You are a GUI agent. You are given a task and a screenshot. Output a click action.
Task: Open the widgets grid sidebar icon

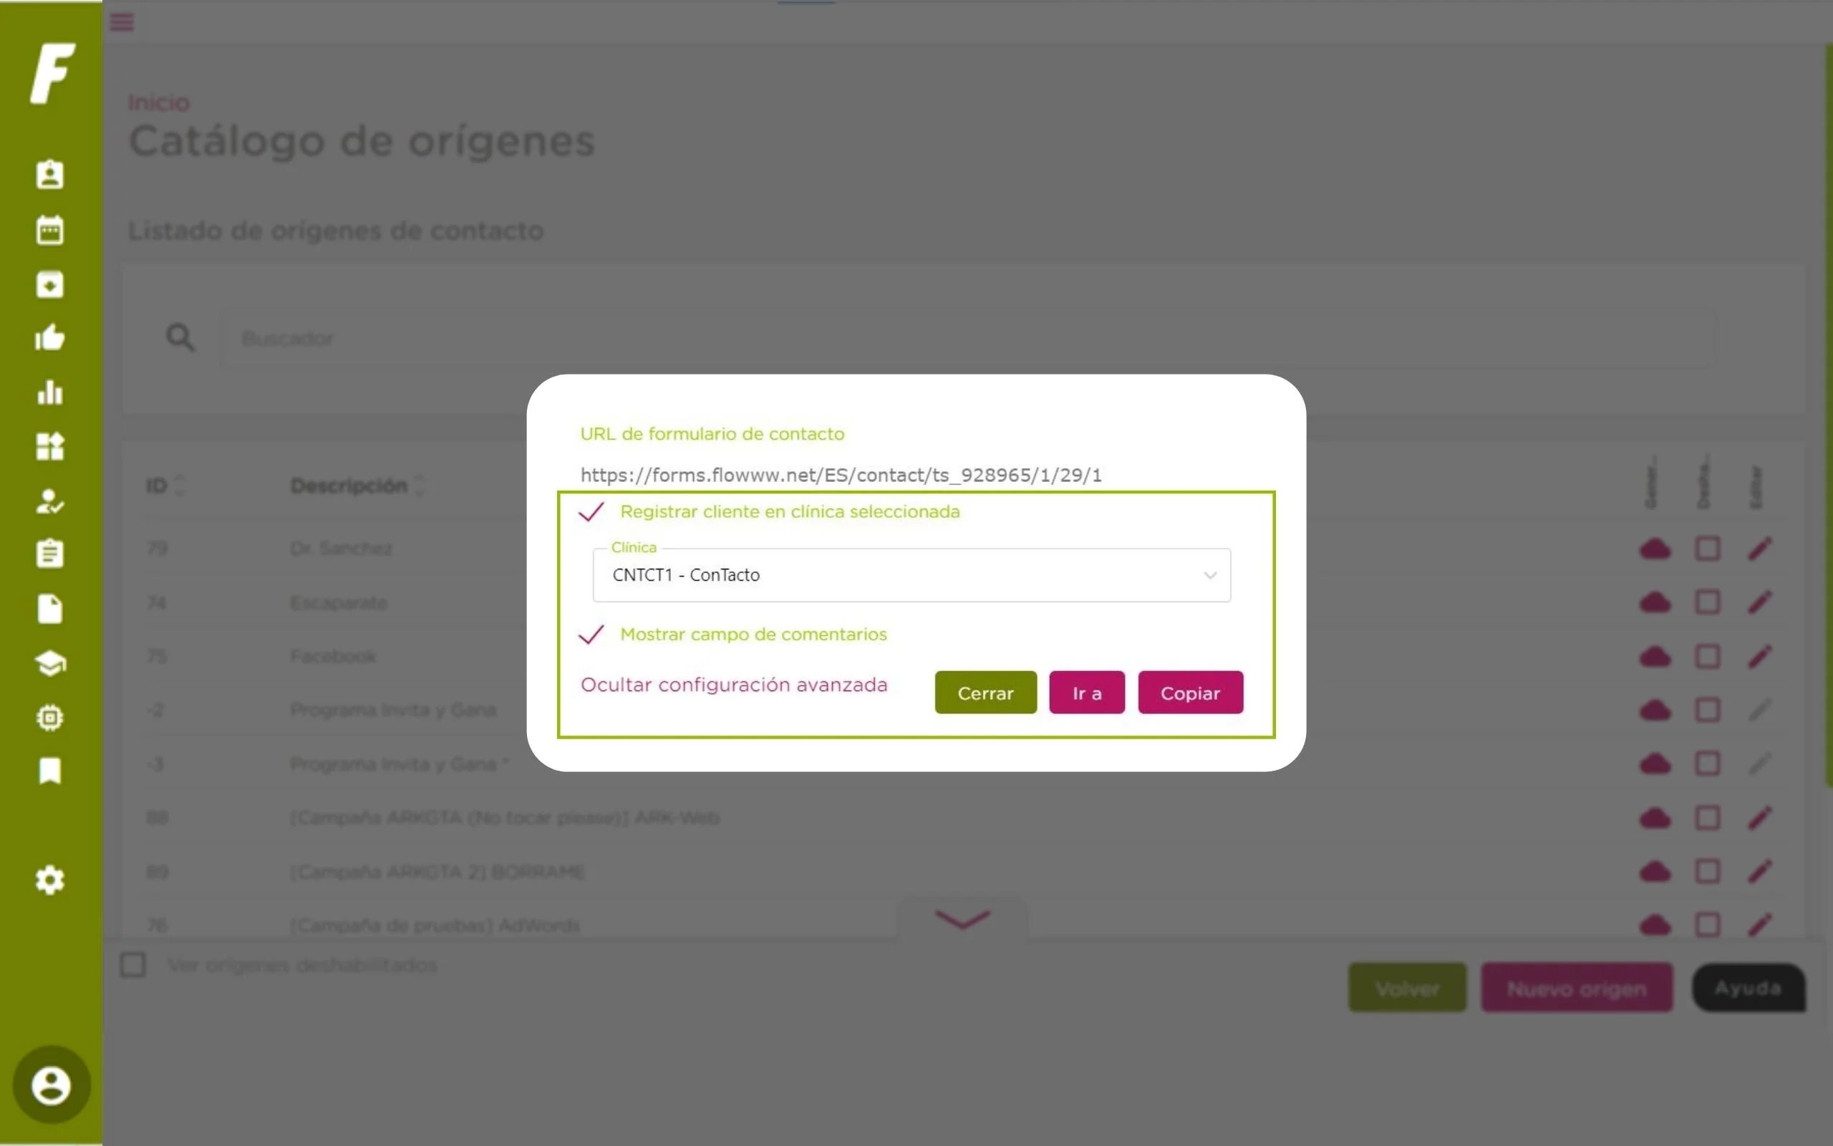pos(50,446)
